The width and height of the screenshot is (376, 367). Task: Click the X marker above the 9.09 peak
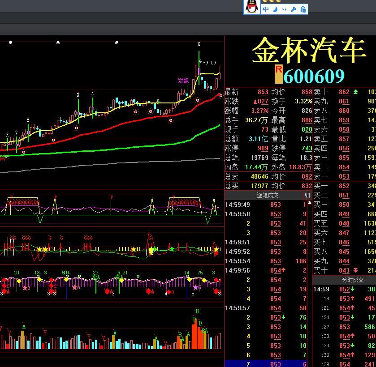click(x=199, y=44)
